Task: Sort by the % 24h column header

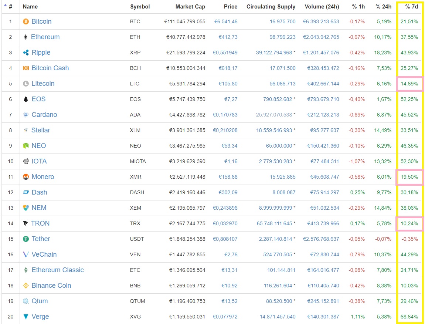Action: pos(384,7)
